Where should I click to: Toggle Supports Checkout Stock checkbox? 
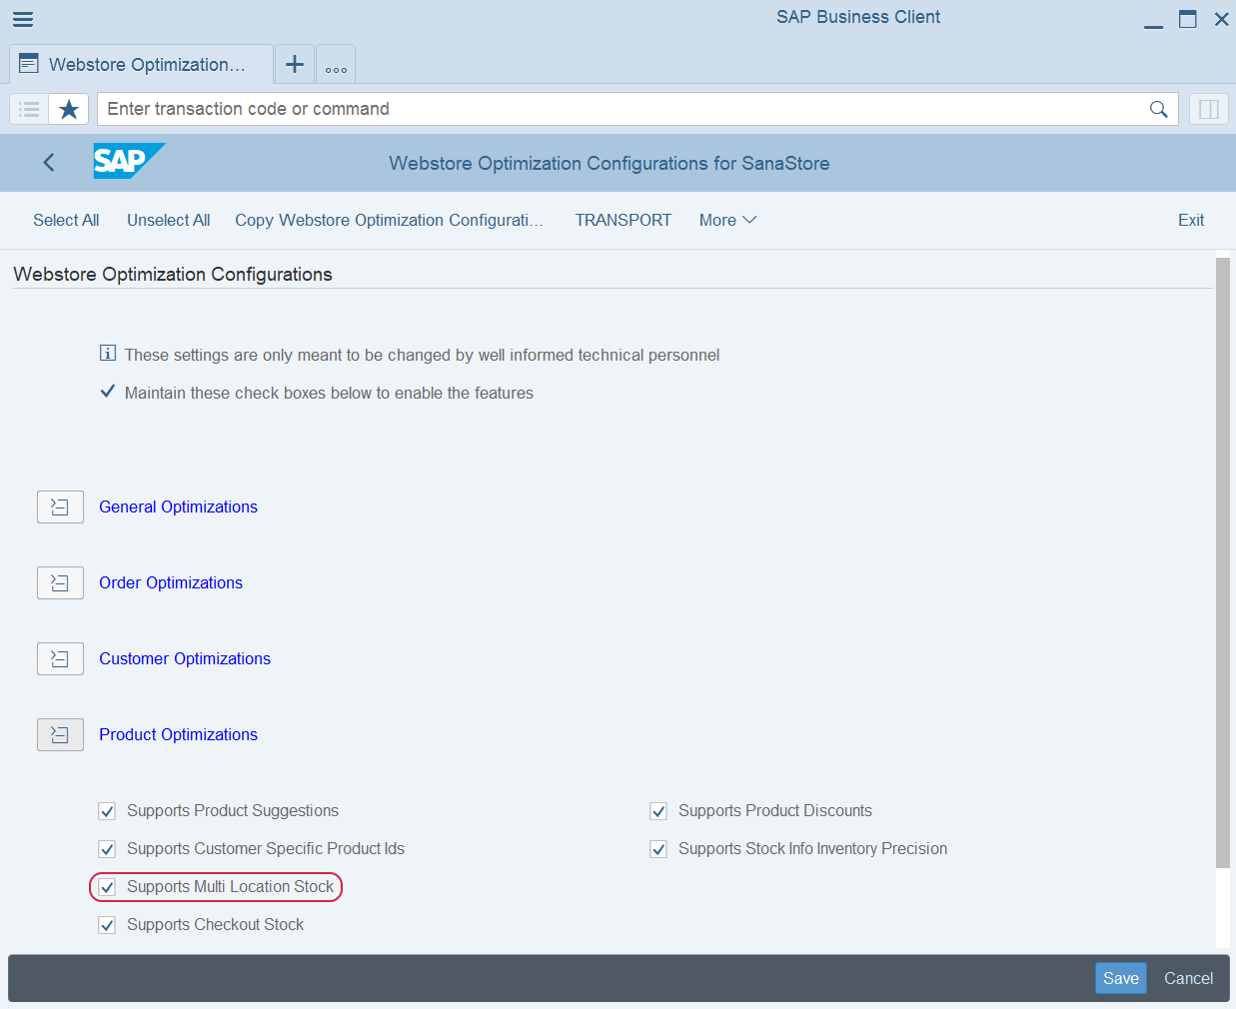[107, 925]
